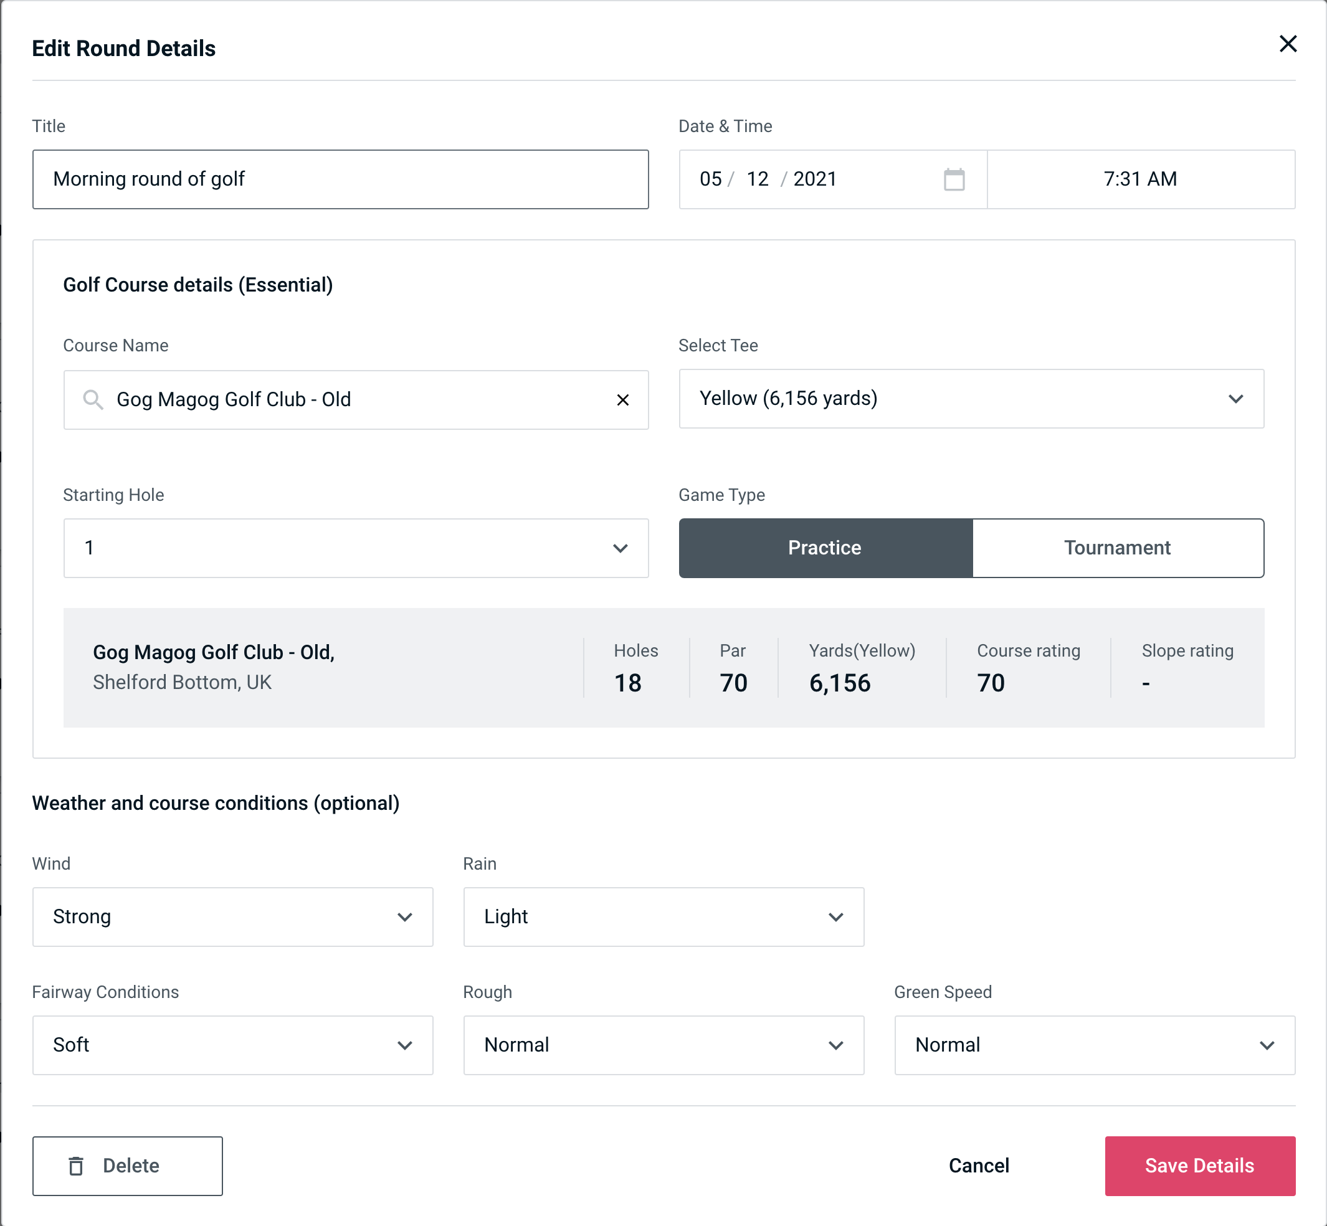
Task: Click the Delete button
Action: coord(127,1165)
